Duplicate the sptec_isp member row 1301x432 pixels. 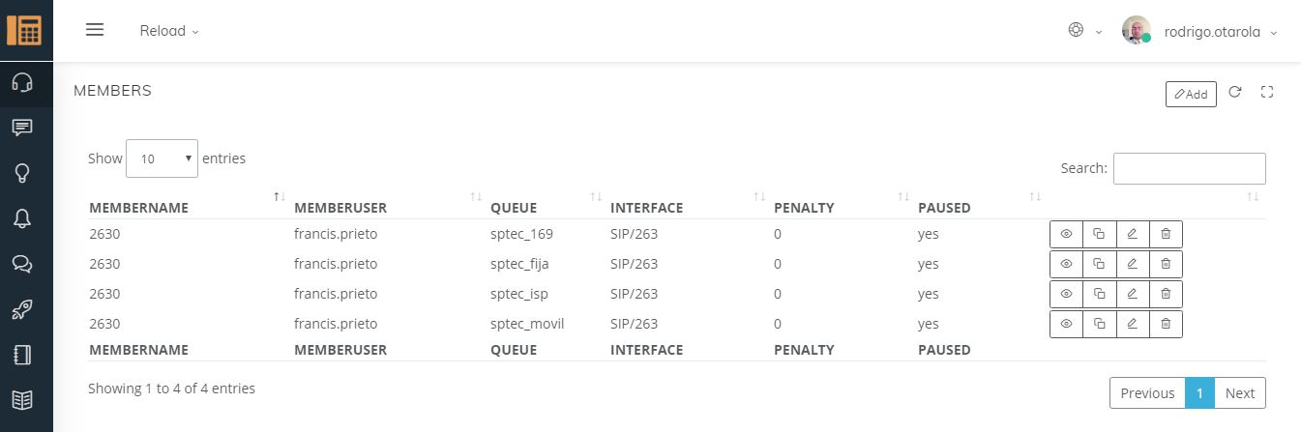click(1100, 295)
